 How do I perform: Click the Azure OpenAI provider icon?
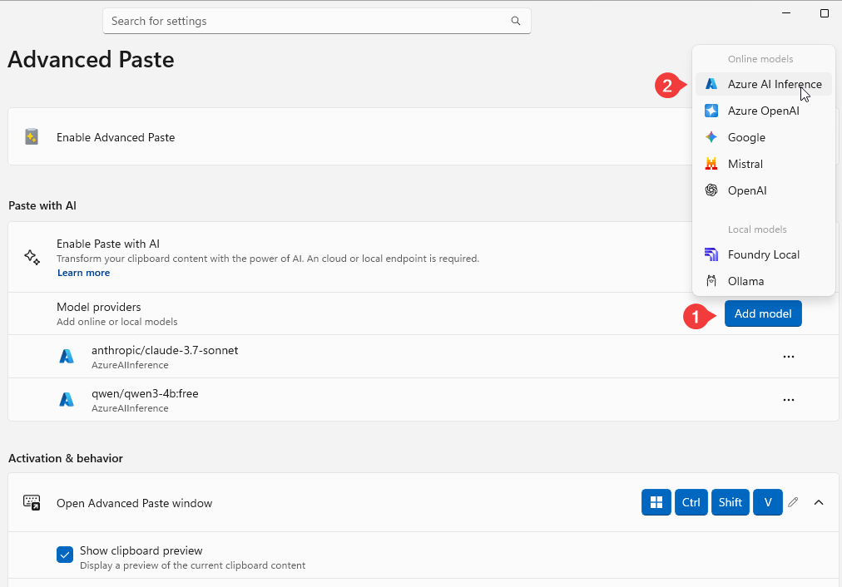click(711, 111)
